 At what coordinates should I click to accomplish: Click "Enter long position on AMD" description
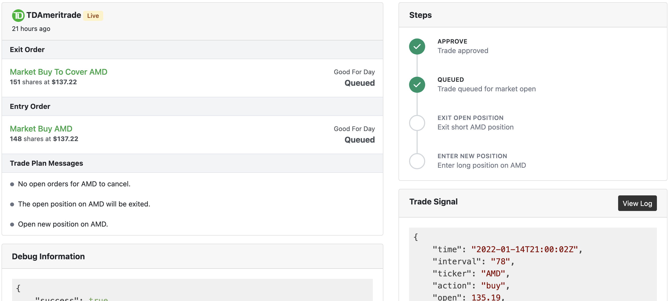[x=482, y=165]
